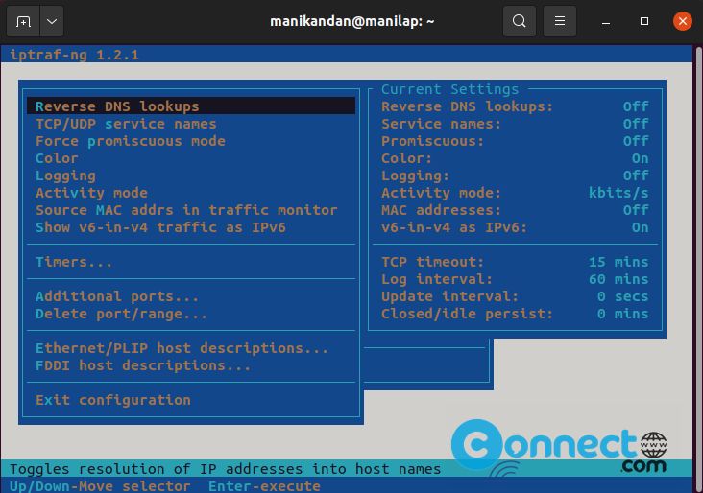
Task: Click the TCP timeout '15 mins' value
Action: point(618,262)
